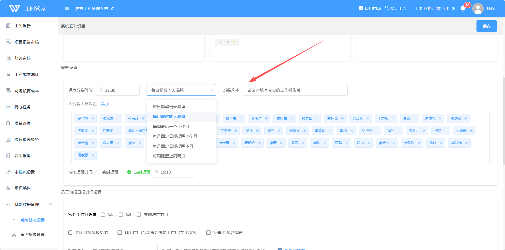Screen dimensions: 505x250
Task: Click the 添加 link for excluded staff
Action: [105, 104]
